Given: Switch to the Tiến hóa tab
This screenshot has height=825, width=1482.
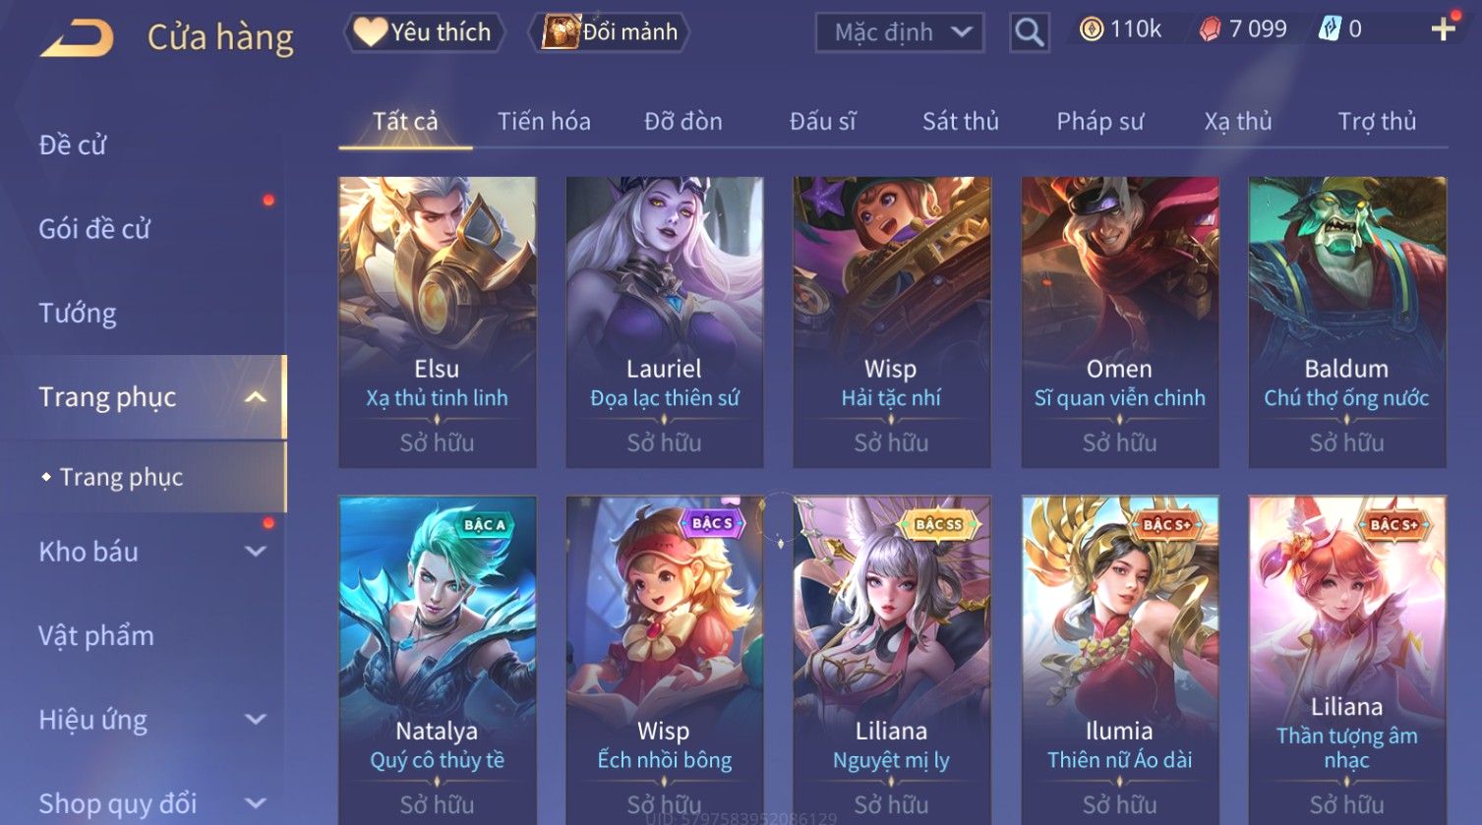Looking at the screenshot, I should click(x=544, y=121).
